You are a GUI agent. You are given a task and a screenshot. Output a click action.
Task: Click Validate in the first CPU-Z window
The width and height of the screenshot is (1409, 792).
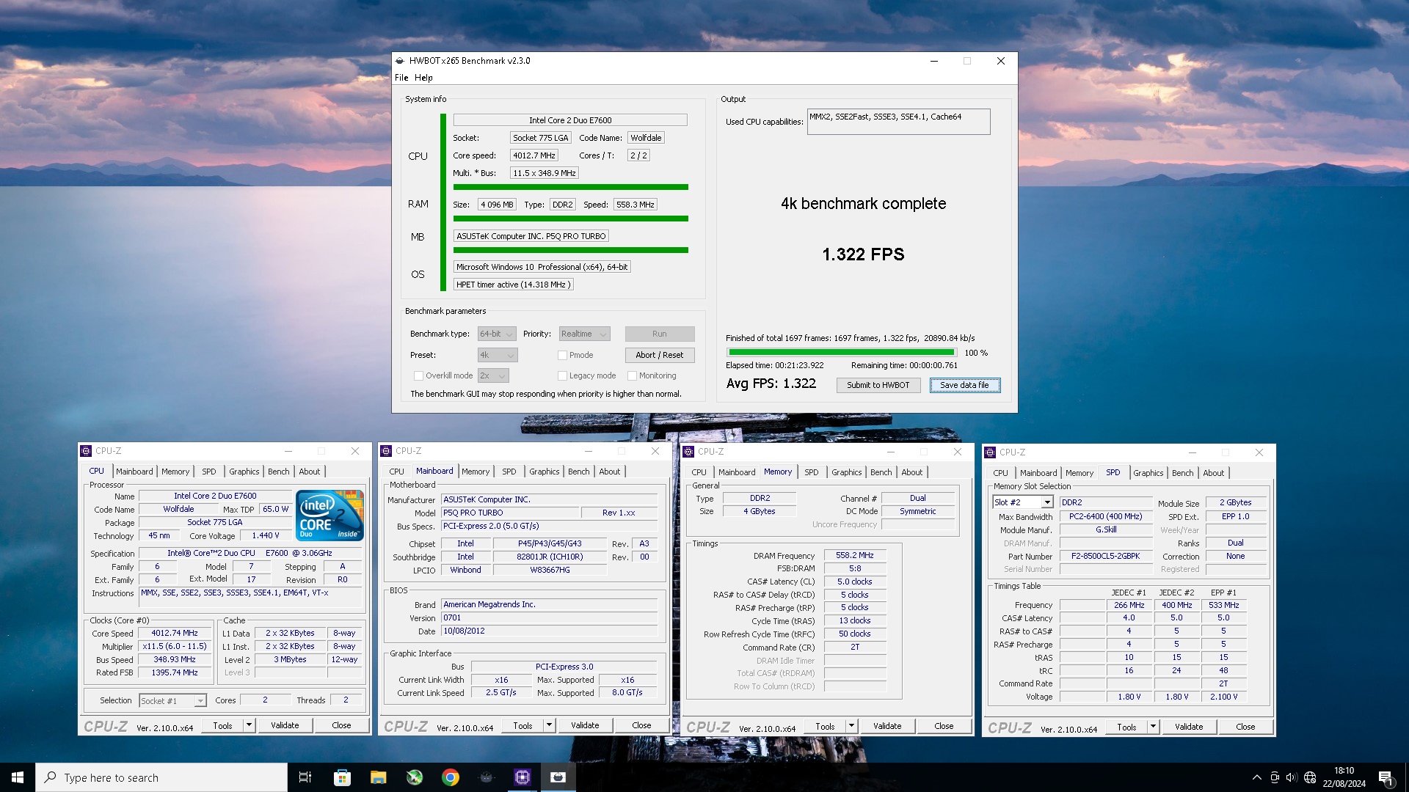click(x=285, y=725)
